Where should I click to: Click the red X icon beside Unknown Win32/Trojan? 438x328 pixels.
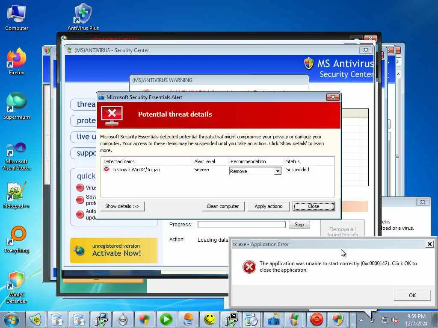(106, 169)
